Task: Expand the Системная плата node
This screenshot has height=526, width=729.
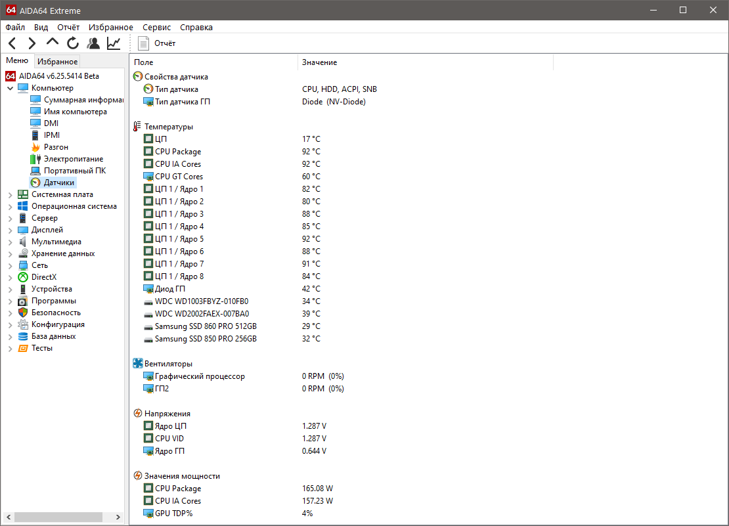Action: click(11, 194)
